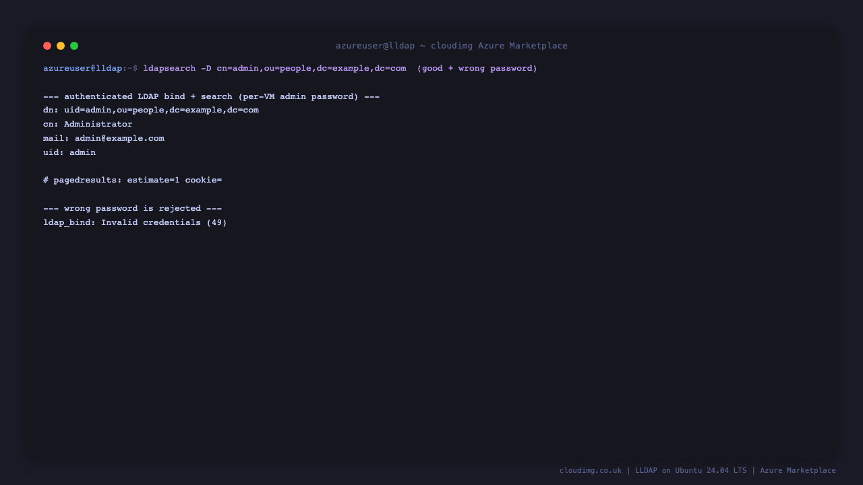This screenshot has width=863, height=485.
Task: Click the 'wrong password is rejected' heading line
Action: point(133,209)
